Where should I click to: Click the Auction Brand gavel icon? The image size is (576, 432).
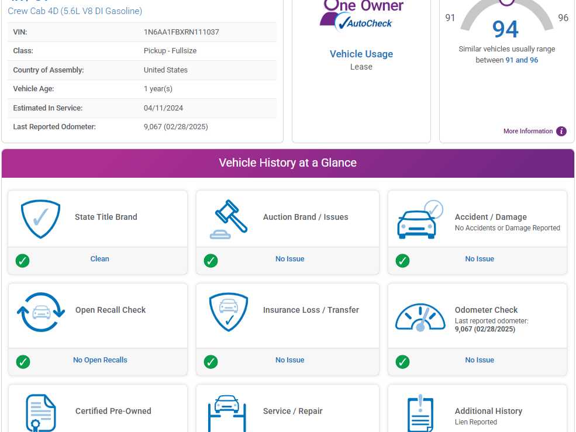(x=229, y=219)
